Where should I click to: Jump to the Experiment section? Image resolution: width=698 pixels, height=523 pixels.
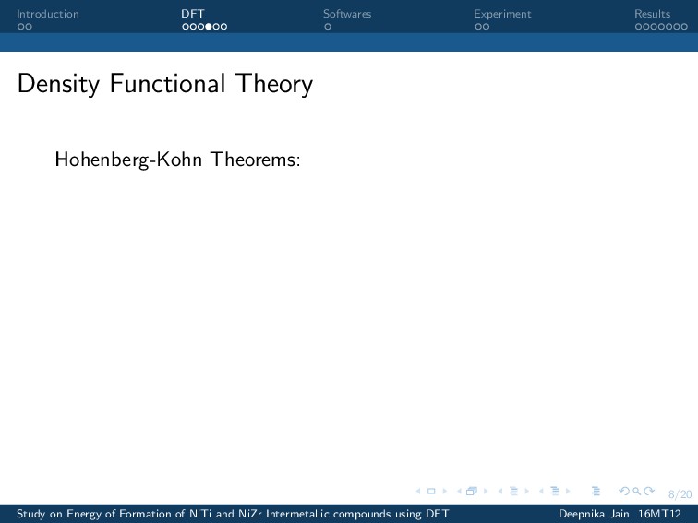pyautogui.click(x=502, y=14)
